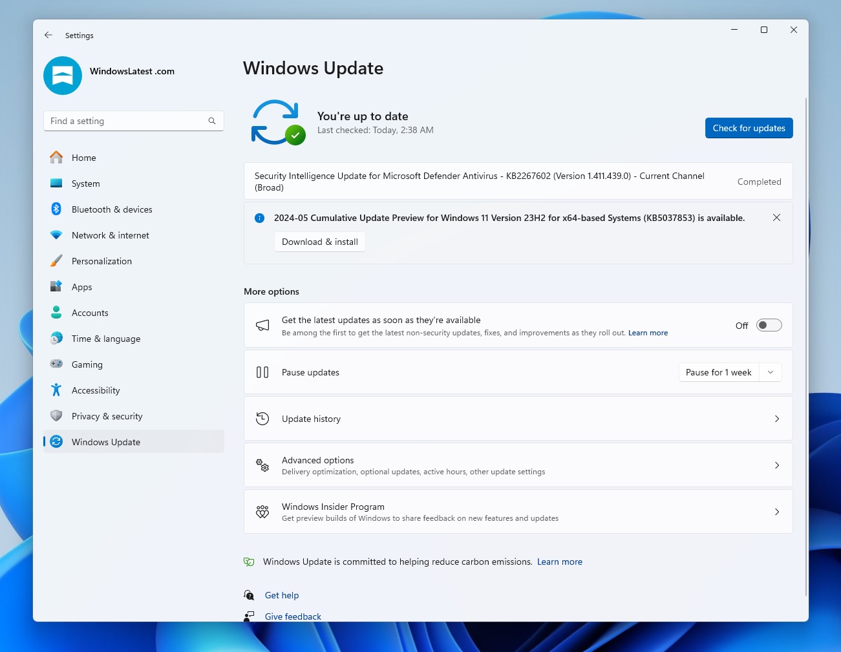Click the search magnifier icon

click(x=212, y=121)
